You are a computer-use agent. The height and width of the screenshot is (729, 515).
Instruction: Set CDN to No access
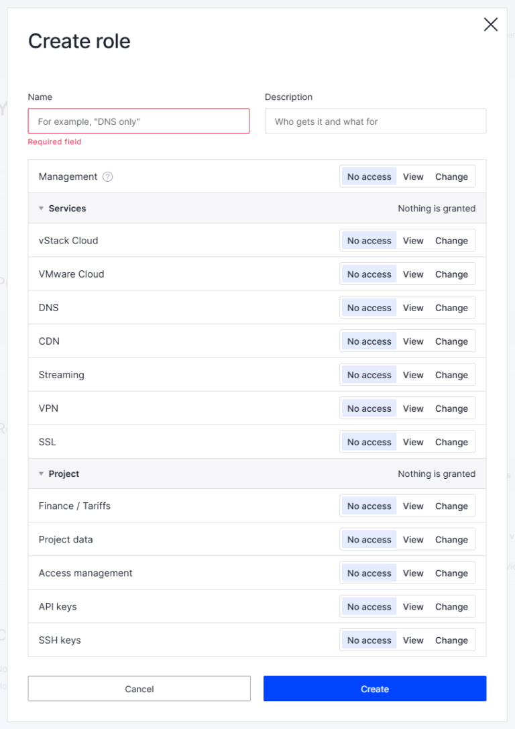[x=369, y=341]
